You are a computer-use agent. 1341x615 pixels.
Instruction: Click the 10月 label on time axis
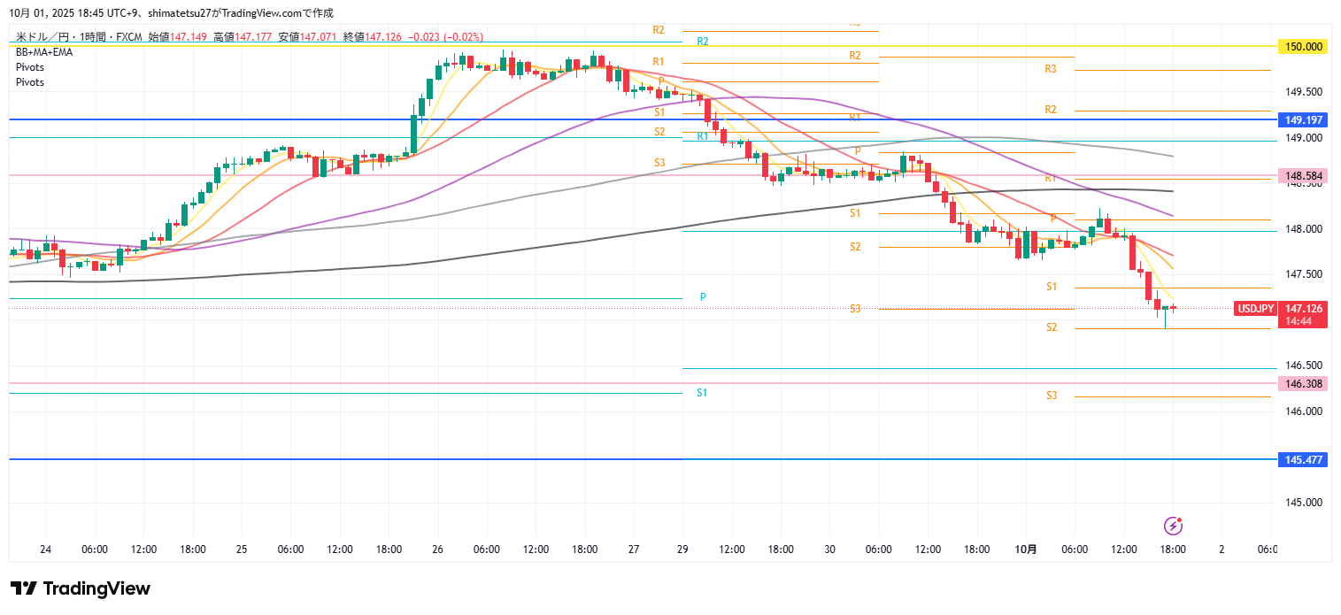point(1025,550)
